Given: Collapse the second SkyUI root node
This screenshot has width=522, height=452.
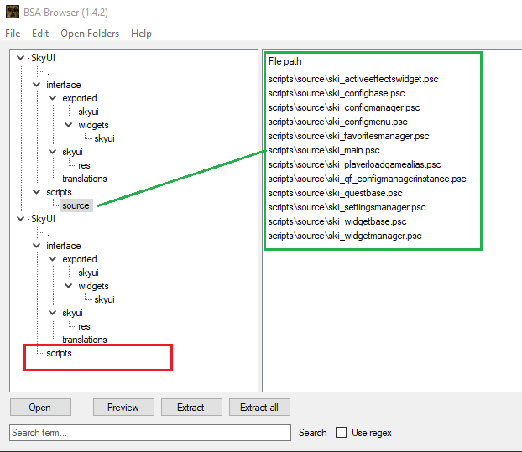Looking at the screenshot, I should [21, 219].
